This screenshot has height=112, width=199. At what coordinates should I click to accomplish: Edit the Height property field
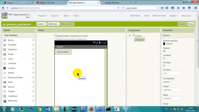(172, 90)
